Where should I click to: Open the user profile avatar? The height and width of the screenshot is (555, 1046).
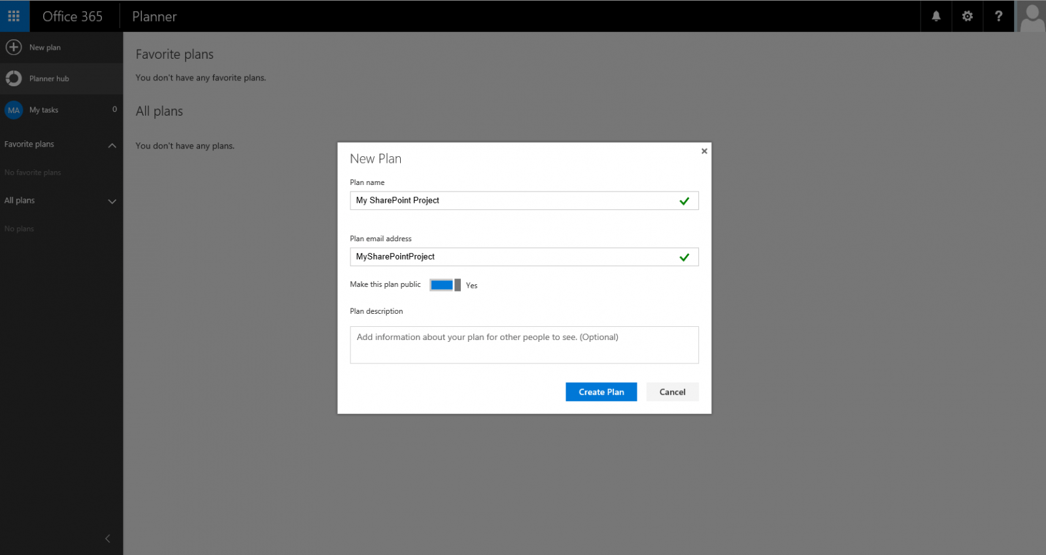click(1032, 16)
